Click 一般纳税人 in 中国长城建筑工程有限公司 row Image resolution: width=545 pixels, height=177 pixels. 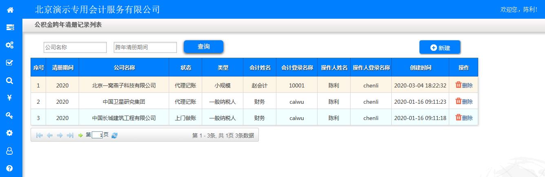tap(223, 118)
